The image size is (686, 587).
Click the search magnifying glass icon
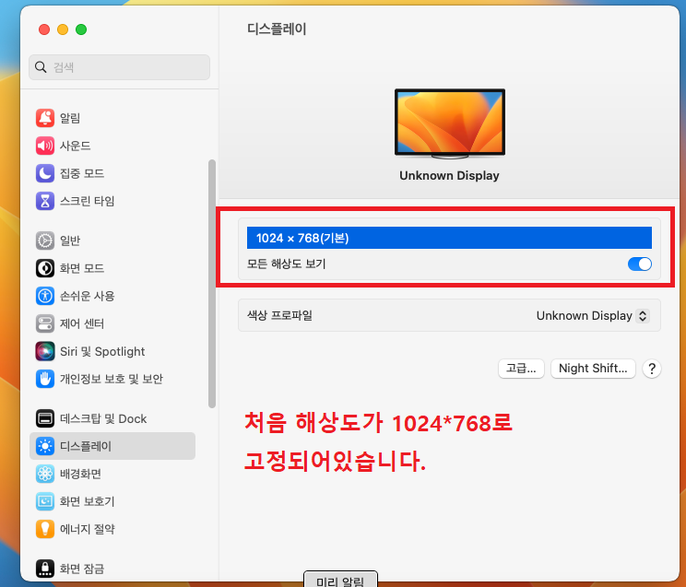tap(41, 67)
